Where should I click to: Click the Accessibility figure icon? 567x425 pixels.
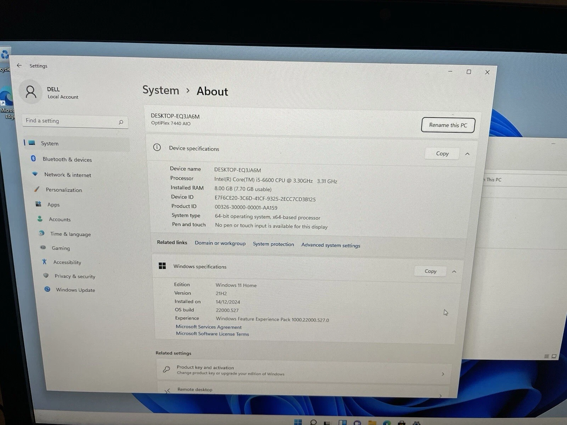[x=44, y=262]
